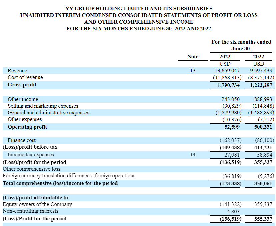Click Foreign currency translation differences label
276x226 pixels.
tap(69, 176)
